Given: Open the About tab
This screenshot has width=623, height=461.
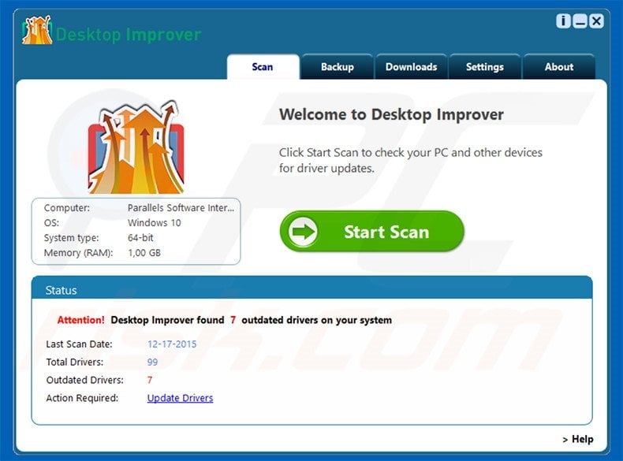Looking at the screenshot, I should click(x=559, y=67).
